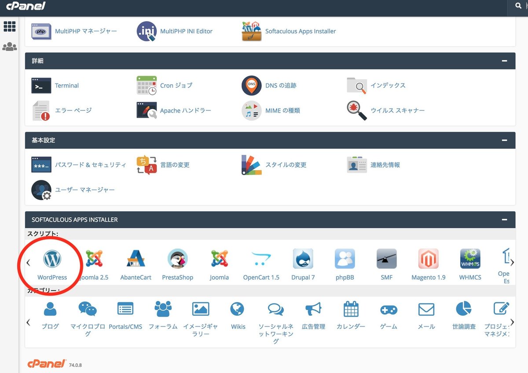The width and height of the screenshot is (528, 373).
Task: Open the DNS の追跡 icon
Action: [x=252, y=85]
